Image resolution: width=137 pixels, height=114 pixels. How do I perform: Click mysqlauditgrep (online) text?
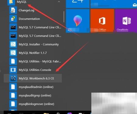click(35, 96)
